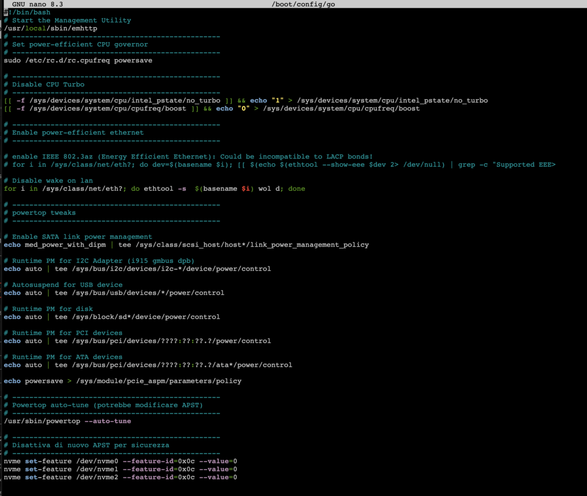Click the i2c devices power/control echo line

[137, 269]
